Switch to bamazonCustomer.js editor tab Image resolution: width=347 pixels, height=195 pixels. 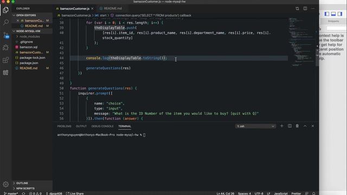click(x=75, y=9)
